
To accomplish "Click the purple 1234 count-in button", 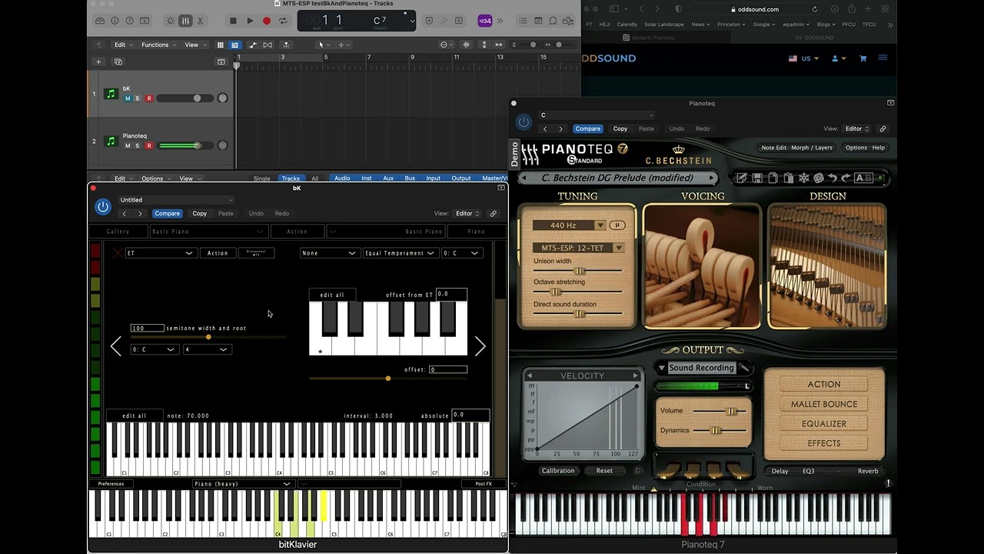I will pos(485,21).
